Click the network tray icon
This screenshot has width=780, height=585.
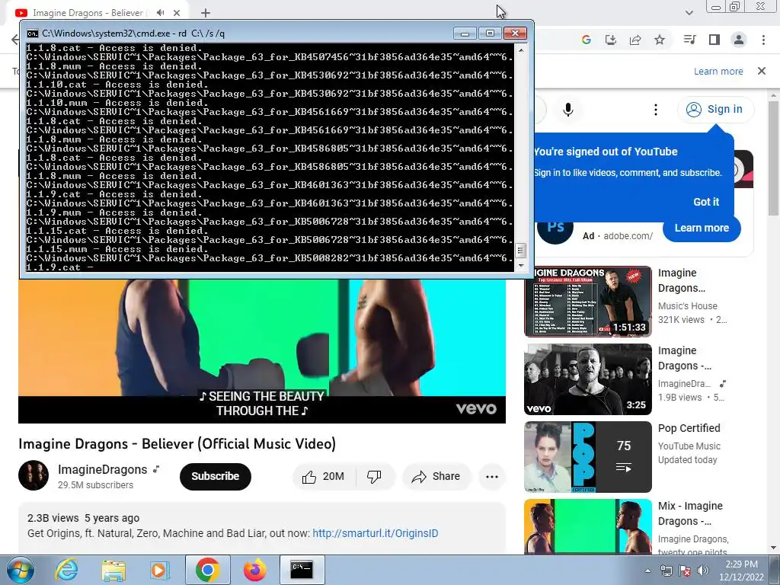click(x=666, y=571)
